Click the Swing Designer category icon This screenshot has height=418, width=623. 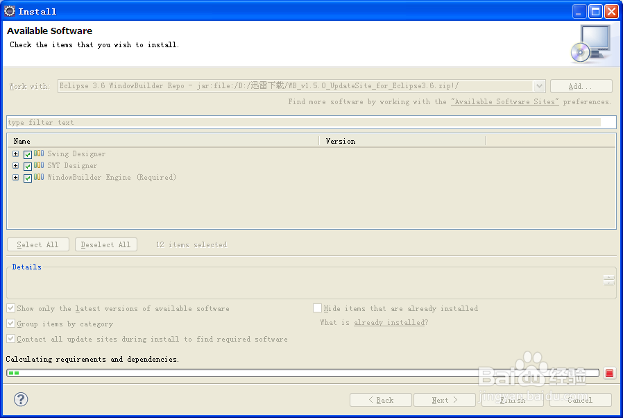click(39, 153)
